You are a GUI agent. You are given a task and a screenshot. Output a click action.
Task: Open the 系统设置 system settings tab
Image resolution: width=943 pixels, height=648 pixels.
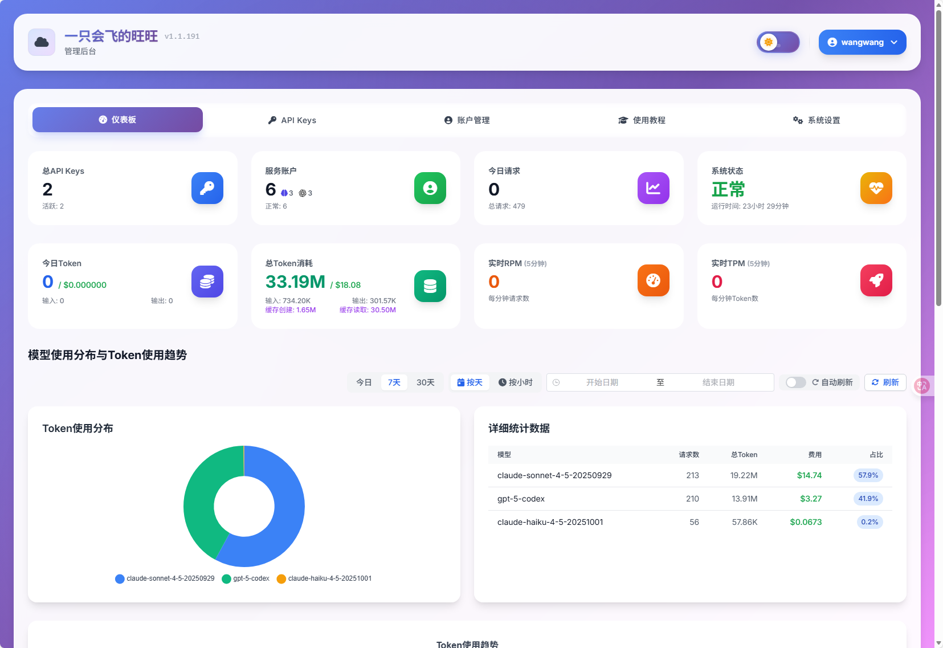point(817,120)
